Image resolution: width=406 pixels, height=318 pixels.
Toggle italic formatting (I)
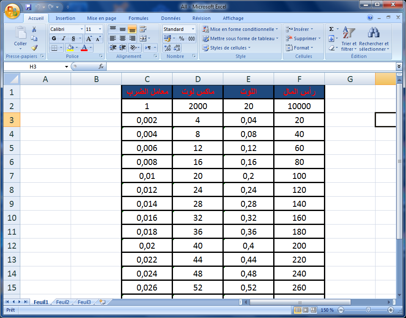click(63, 38)
